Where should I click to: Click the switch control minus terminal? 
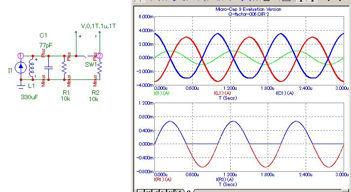(100, 33)
